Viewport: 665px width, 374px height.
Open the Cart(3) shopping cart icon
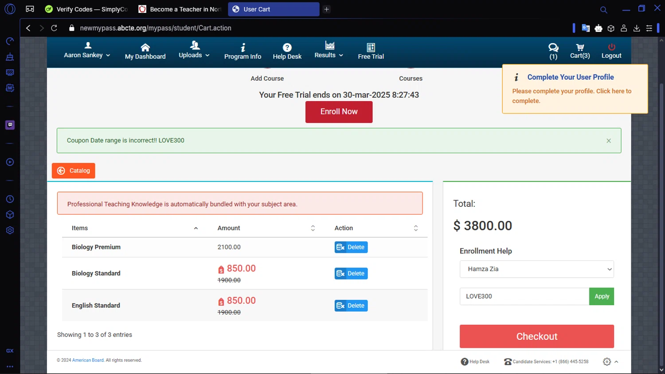(x=580, y=51)
